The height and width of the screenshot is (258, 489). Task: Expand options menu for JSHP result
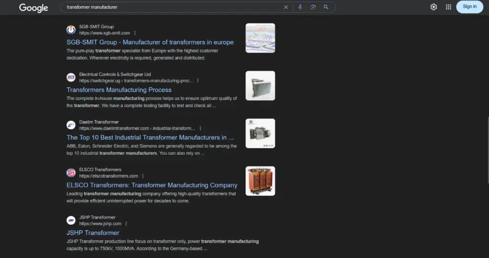127,224
